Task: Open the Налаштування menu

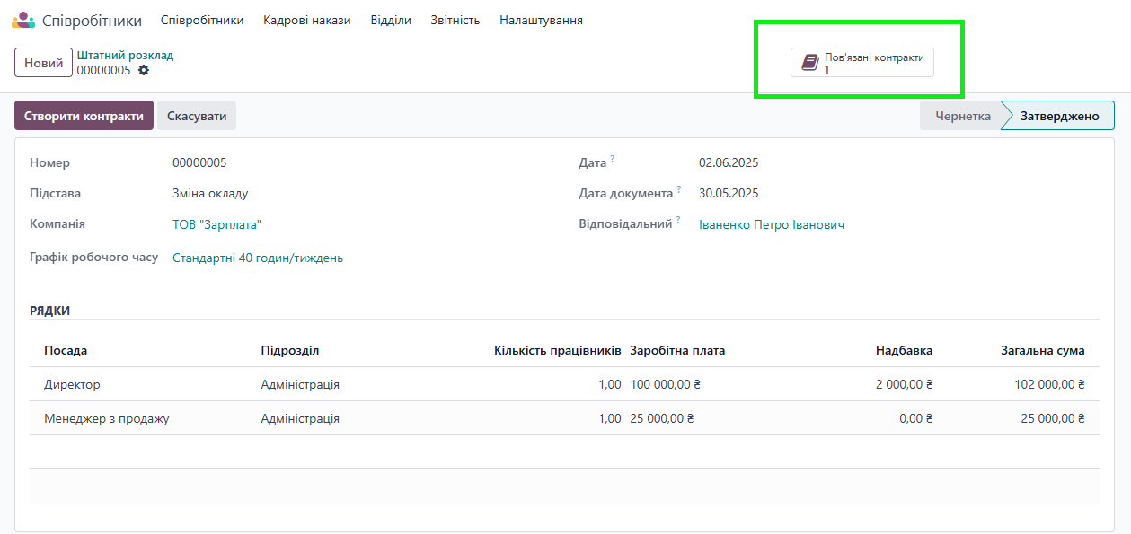Action: click(x=541, y=20)
